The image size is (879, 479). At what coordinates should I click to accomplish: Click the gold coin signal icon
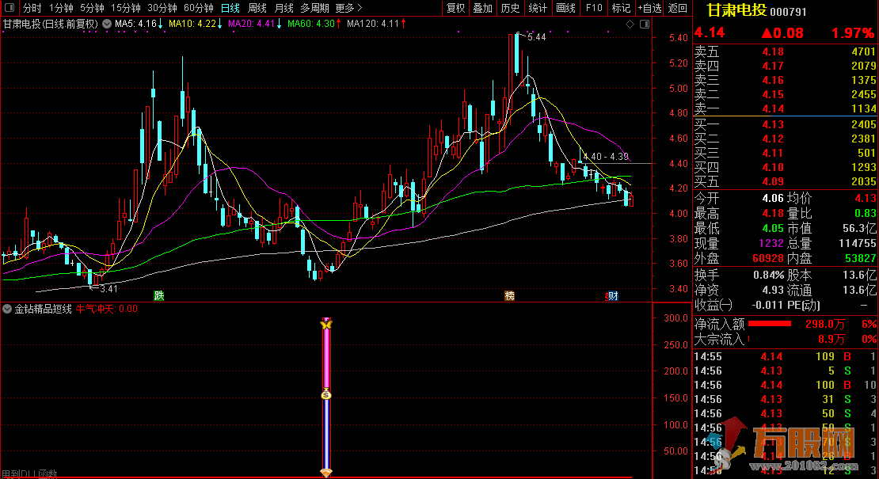point(326,394)
